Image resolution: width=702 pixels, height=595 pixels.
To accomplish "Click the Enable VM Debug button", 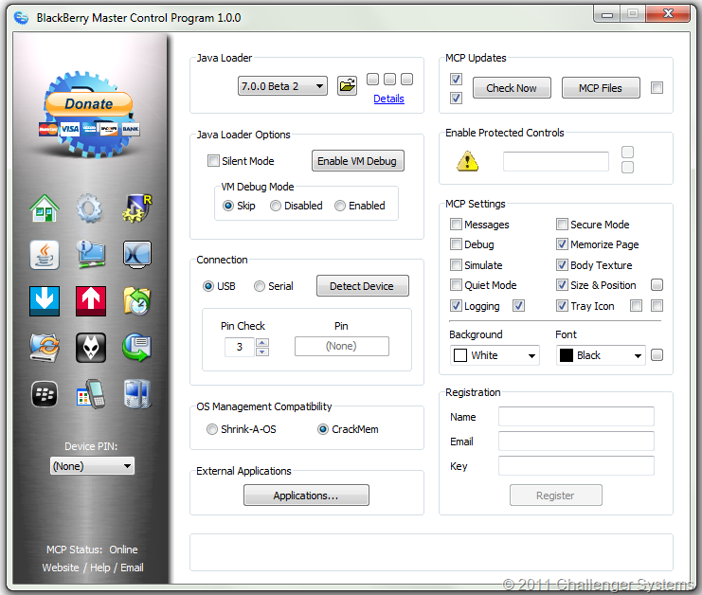I will [358, 161].
